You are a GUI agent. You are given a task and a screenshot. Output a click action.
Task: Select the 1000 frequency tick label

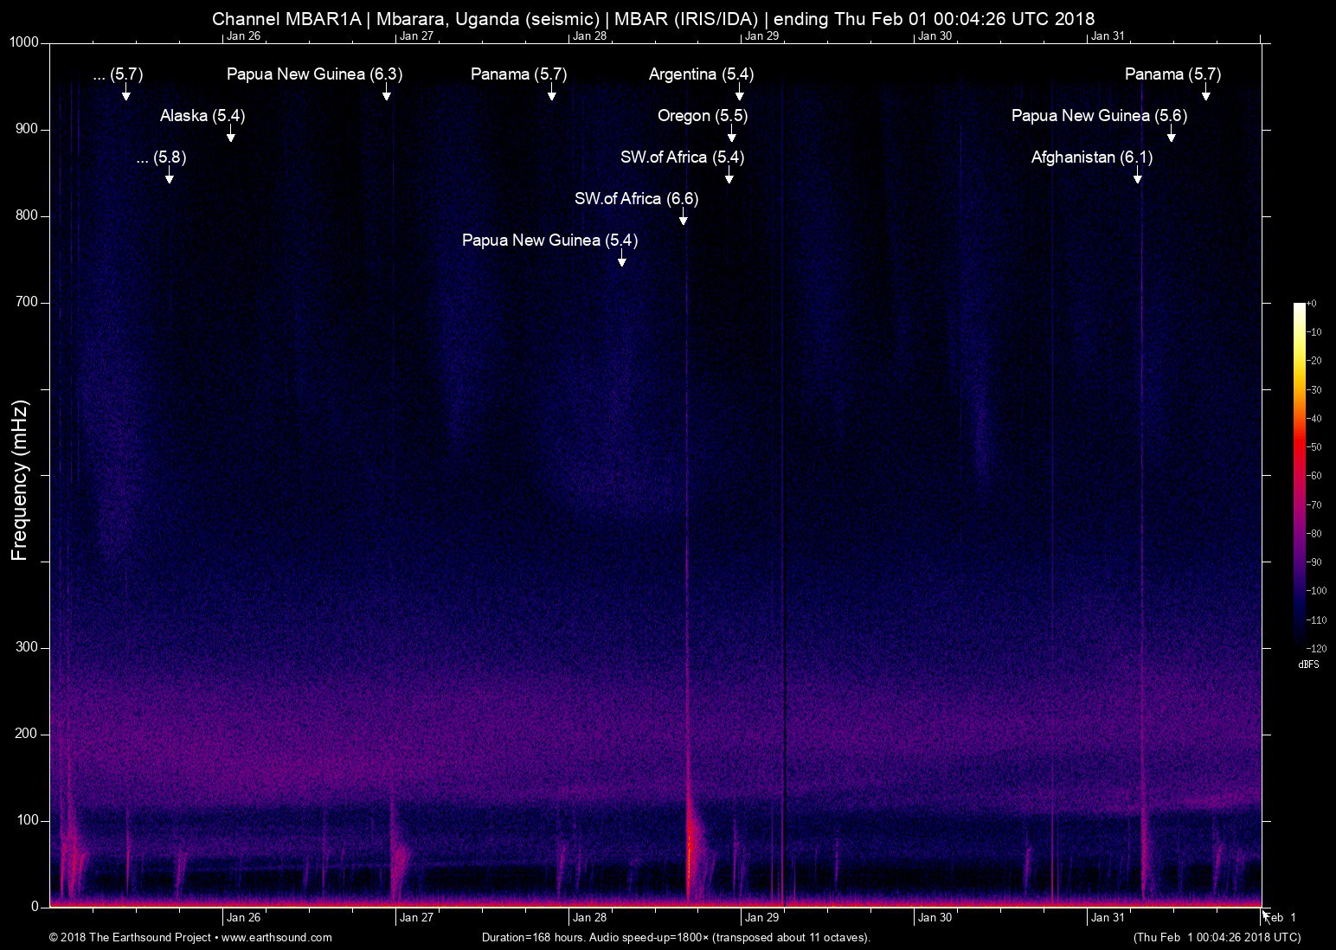click(24, 42)
